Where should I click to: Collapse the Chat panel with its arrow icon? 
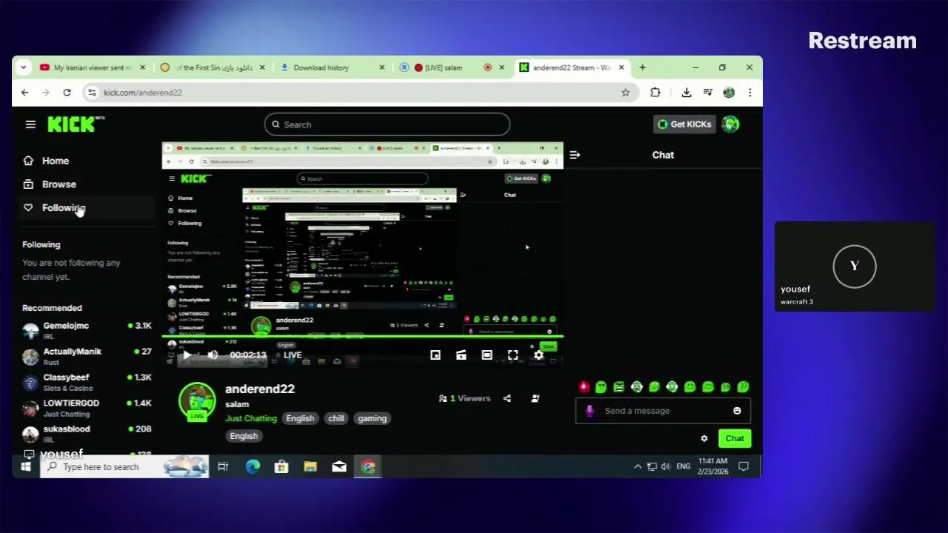pyautogui.click(x=575, y=155)
